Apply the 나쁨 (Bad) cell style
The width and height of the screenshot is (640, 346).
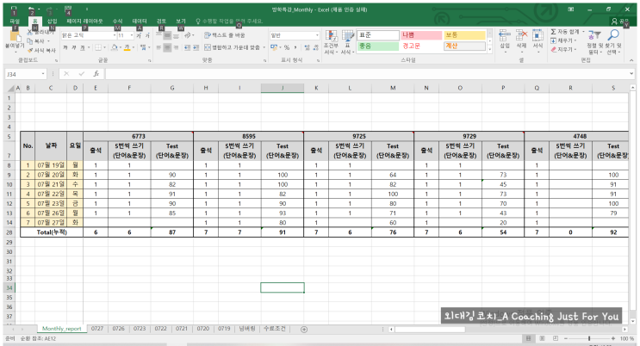coord(421,35)
